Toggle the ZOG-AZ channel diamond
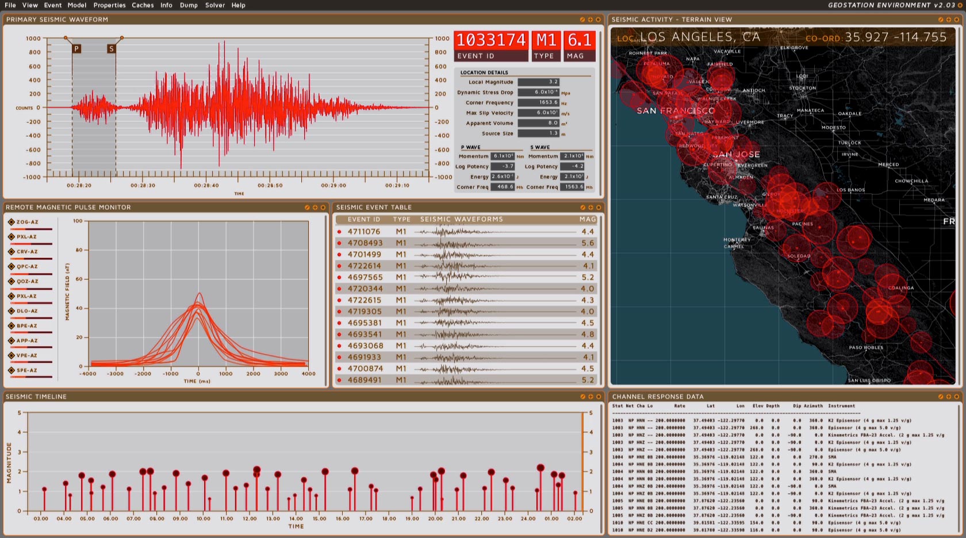 tap(11, 222)
